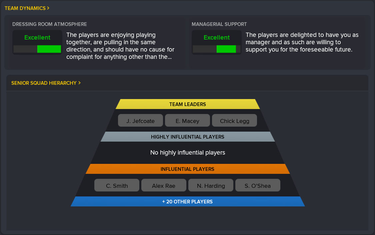Click the No highly influential players text

coord(188,153)
